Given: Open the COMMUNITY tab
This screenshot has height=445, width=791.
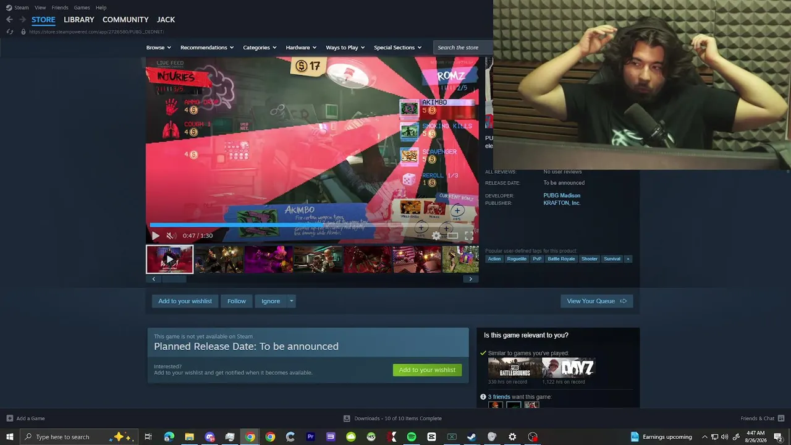Looking at the screenshot, I should 125,20.
